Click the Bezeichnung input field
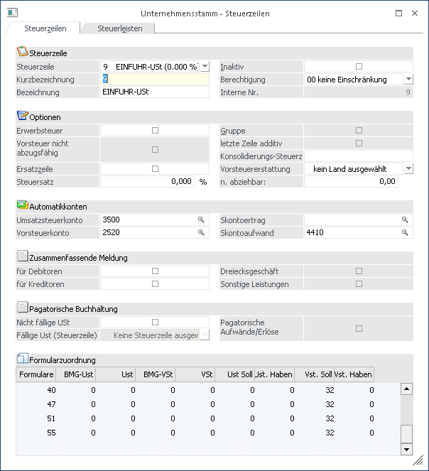 pyautogui.click(x=155, y=92)
